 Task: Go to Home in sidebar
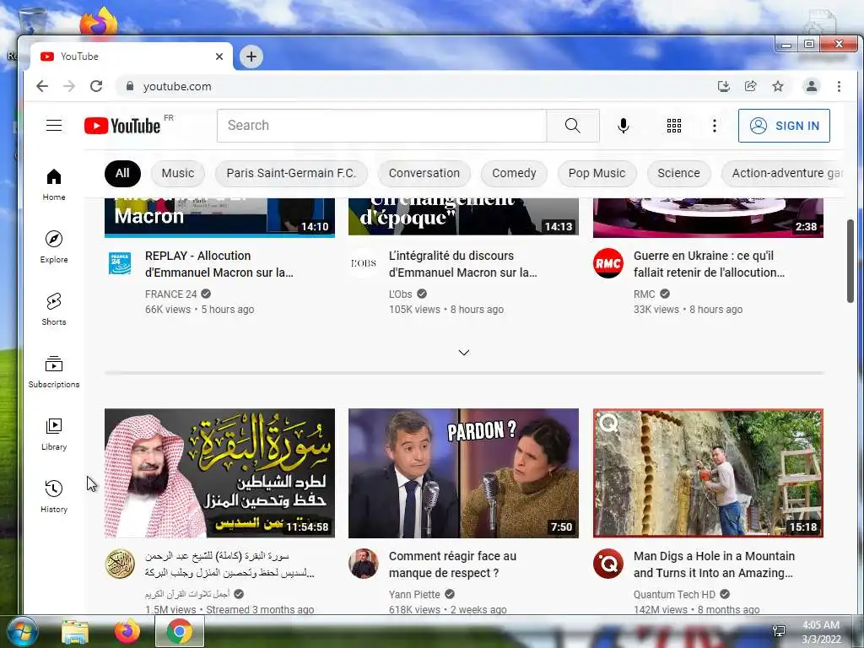pyautogui.click(x=54, y=185)
